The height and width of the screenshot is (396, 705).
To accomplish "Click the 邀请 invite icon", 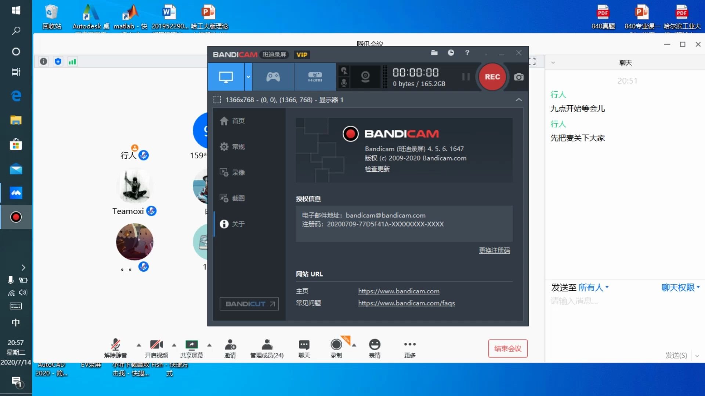I will click(230, 348).
